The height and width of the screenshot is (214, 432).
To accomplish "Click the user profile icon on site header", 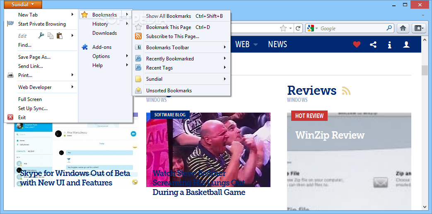I will pyautogui.click(x=406, y=44).
